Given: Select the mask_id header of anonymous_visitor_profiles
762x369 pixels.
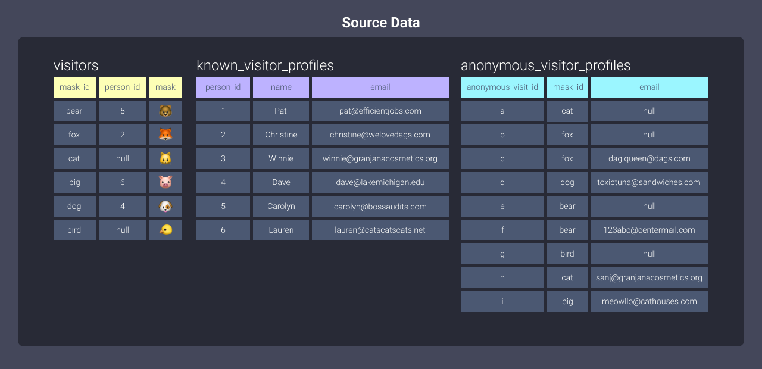Looking at the screenshot, I should [567, 87].
